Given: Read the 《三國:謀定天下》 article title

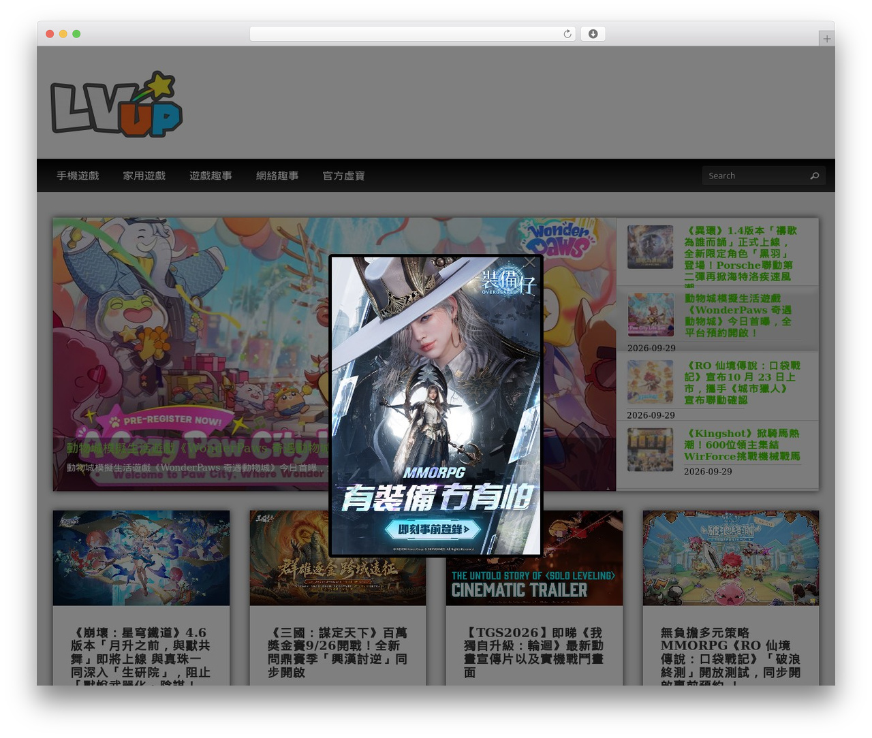Looking at the screenshot, I should (x=337, y=652).
